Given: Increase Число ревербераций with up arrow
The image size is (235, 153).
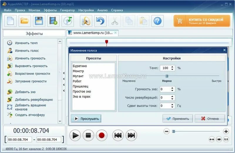Looking at the screenshot, I should point(172,96).
